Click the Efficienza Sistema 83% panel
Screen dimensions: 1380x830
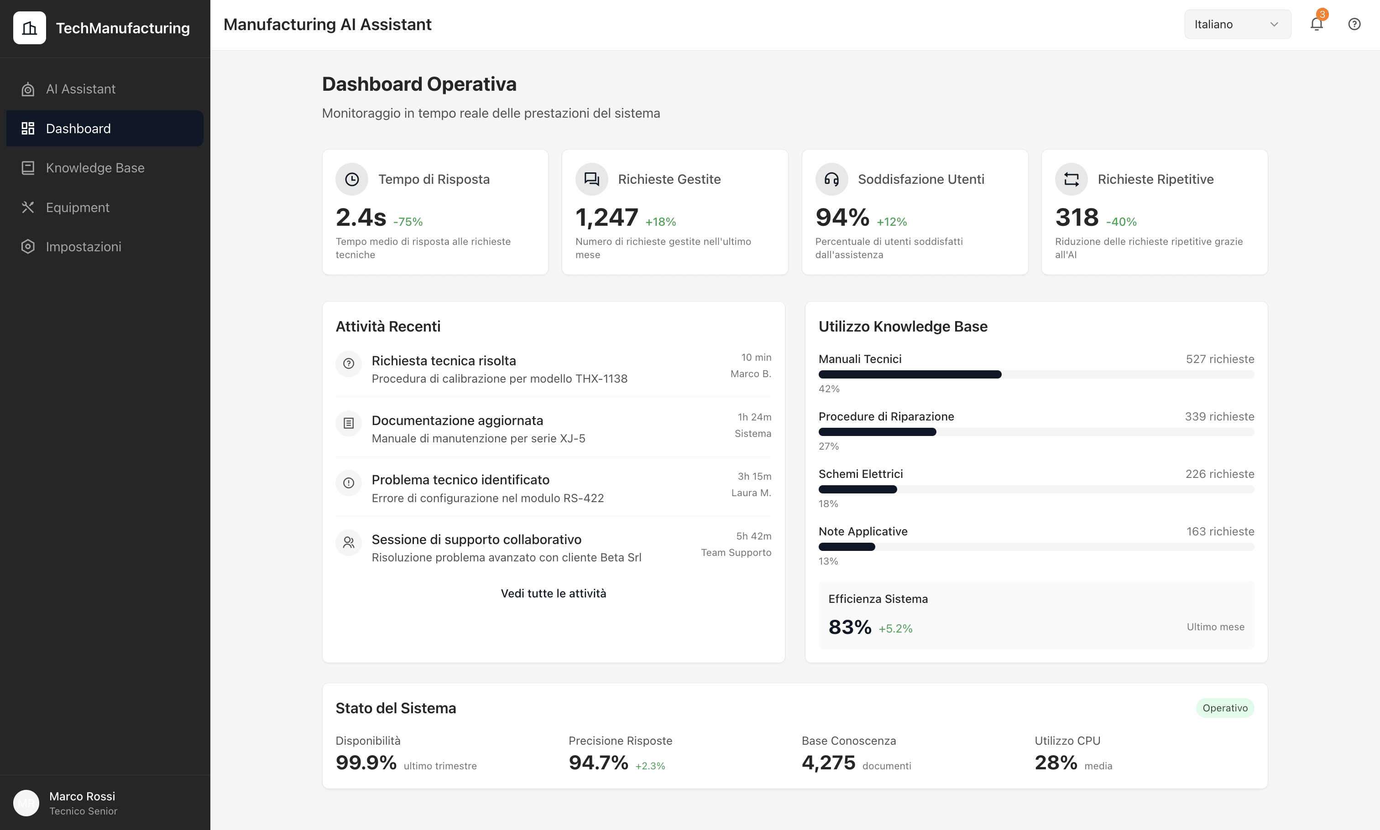pyautogui.click(x=1036, y=615)
